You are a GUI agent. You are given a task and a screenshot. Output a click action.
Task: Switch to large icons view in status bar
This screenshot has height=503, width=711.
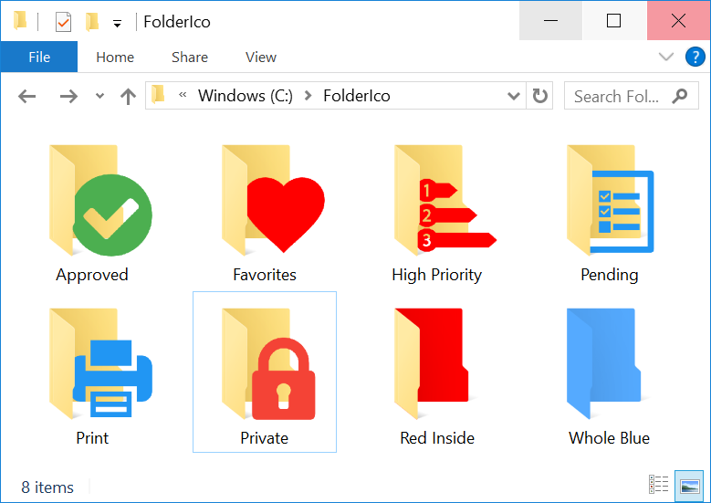pos(690,486)
